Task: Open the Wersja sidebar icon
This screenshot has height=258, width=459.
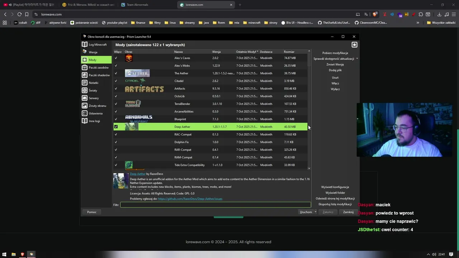Action: 85,52
